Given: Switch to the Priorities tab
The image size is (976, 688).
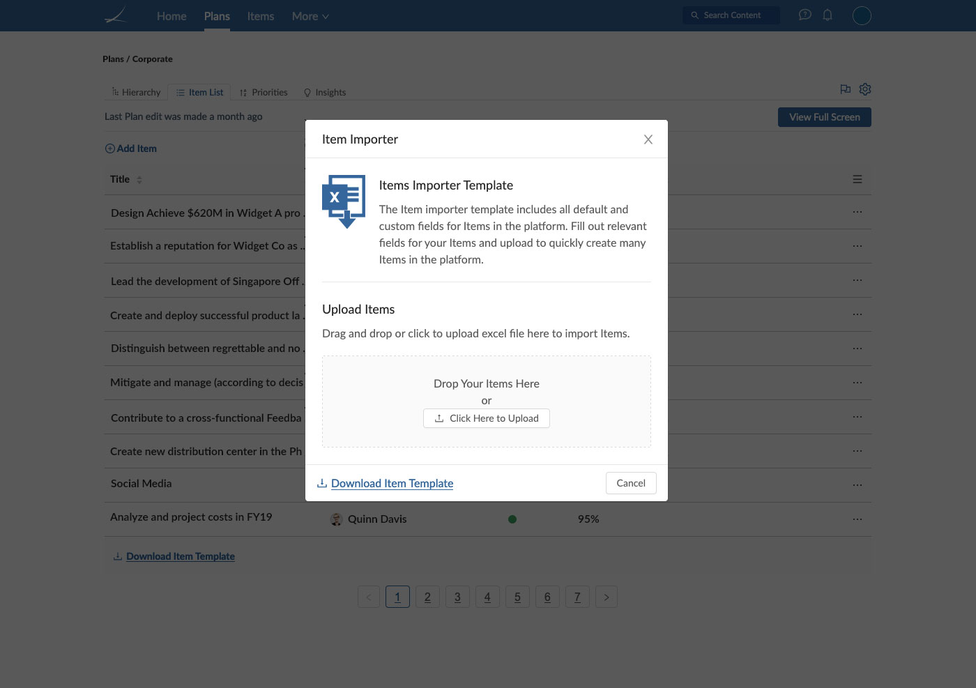Looking at the screenshot, I should pos(263,92).
